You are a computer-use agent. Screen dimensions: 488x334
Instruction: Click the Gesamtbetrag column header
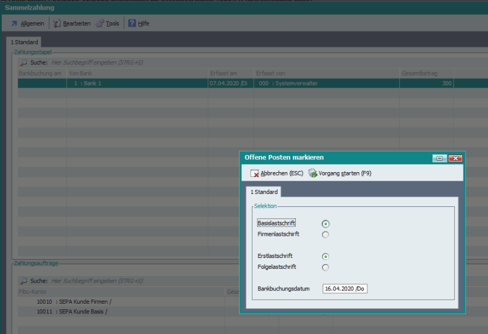coord(427,73)
